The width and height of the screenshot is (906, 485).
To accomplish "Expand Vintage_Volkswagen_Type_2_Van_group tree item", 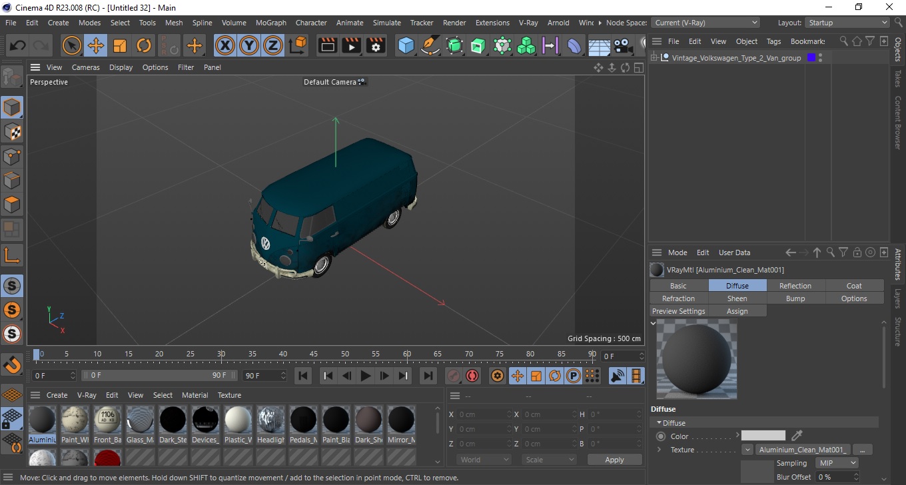I will (654, 58).
